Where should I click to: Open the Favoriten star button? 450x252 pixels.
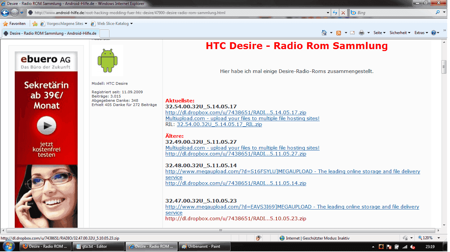pos(14,24)
